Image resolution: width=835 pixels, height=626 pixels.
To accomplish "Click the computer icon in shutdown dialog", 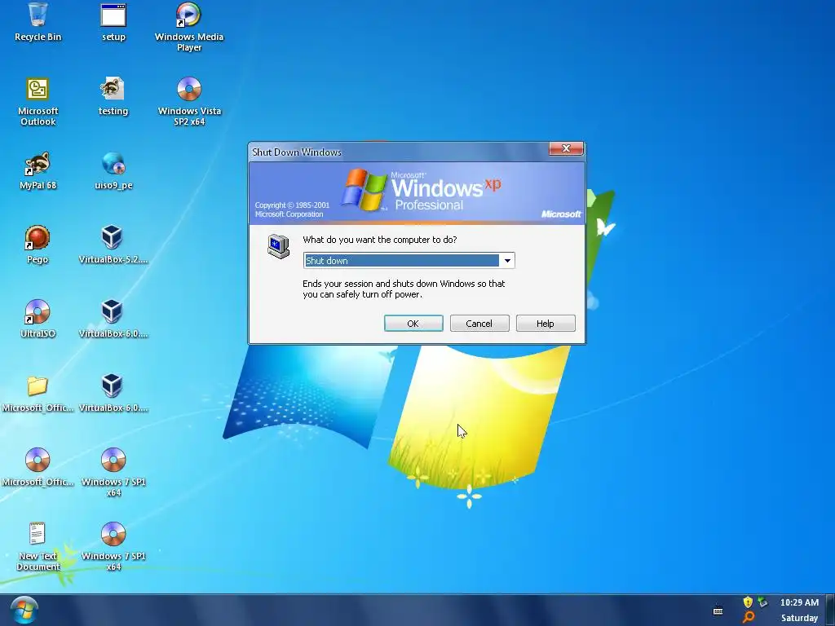I will pos(278,246).
